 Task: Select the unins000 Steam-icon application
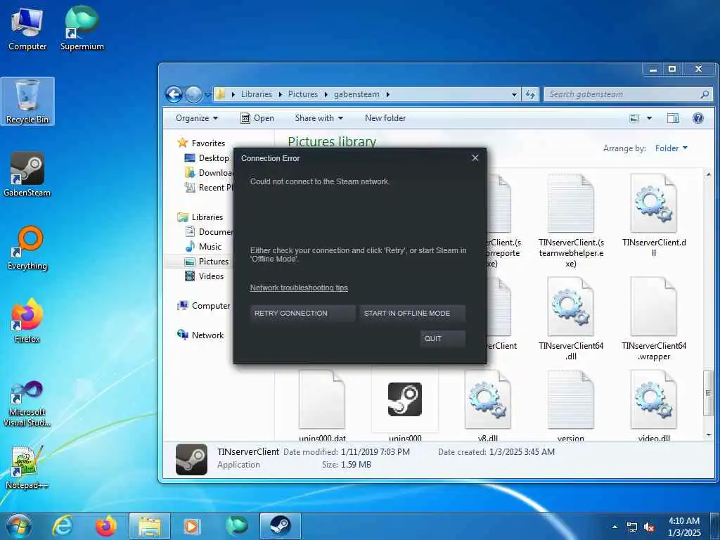pos(404,405)
